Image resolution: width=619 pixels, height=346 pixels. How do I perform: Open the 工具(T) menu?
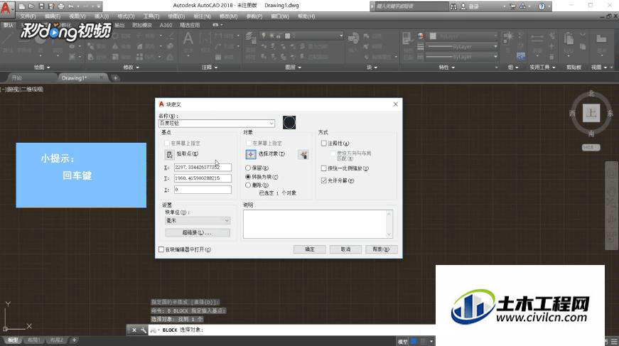(151, 16)
